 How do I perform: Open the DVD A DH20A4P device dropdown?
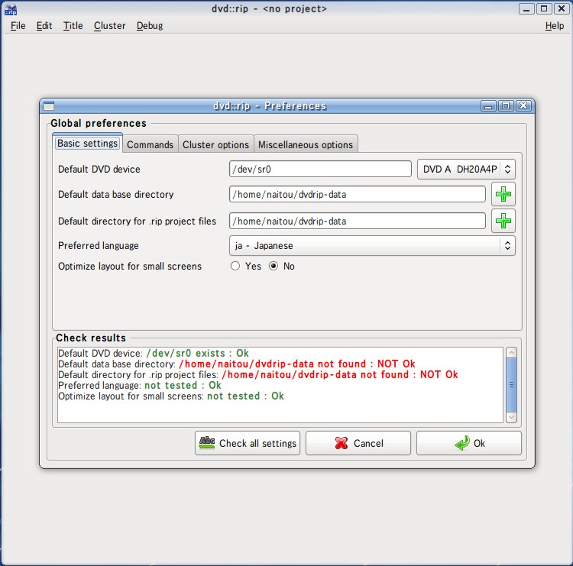pos(466,169)
